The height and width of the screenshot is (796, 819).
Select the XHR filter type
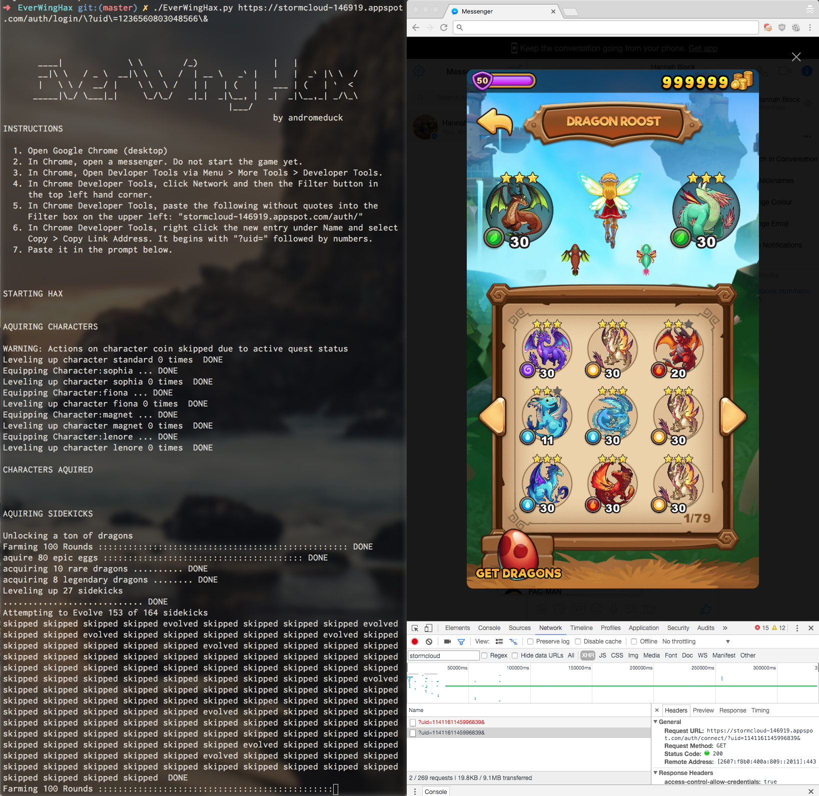click(588, 655)
